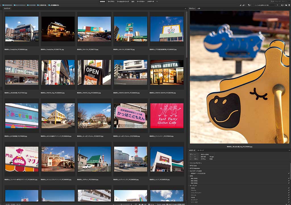The image size is (291, 205).
Task: Click the filter funnel icon in path bar
Action: [249, 5]
